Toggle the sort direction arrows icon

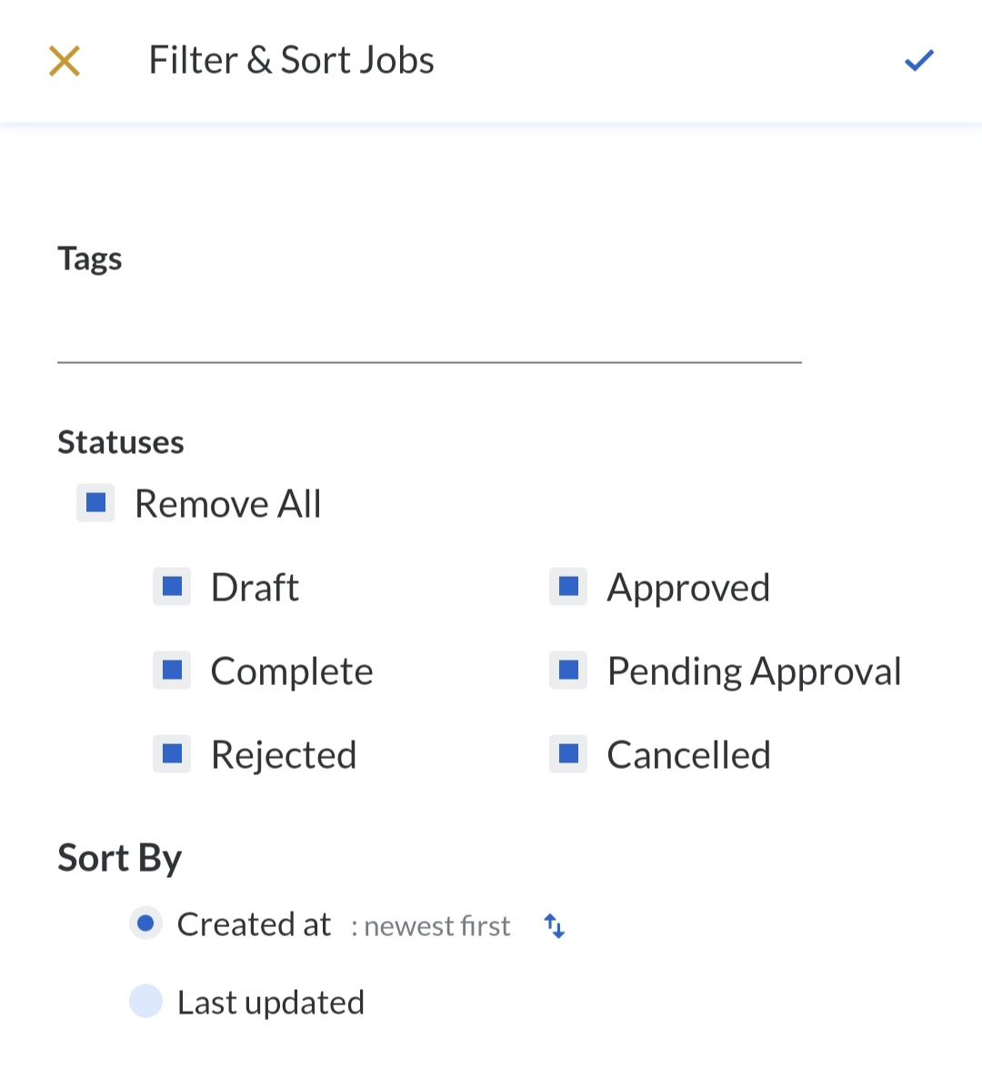point(555,926)
